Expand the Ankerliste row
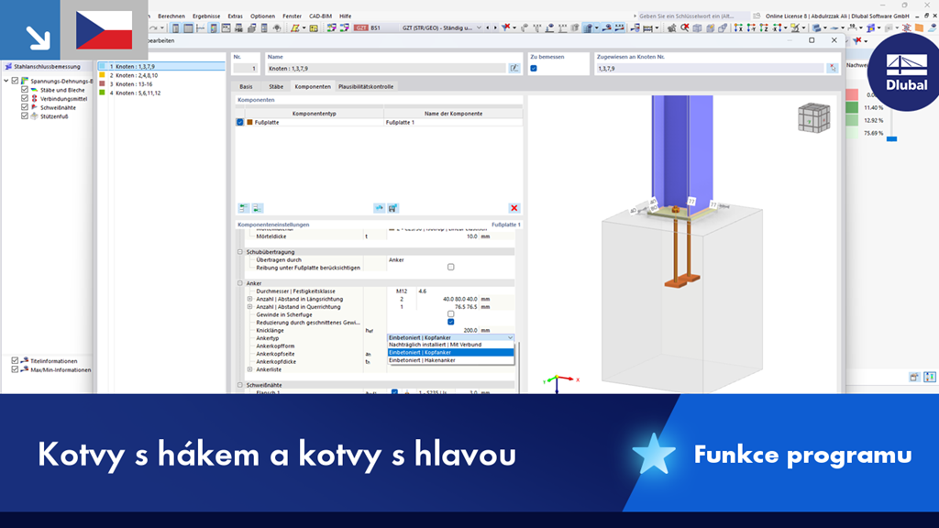 tap(249, 369)
